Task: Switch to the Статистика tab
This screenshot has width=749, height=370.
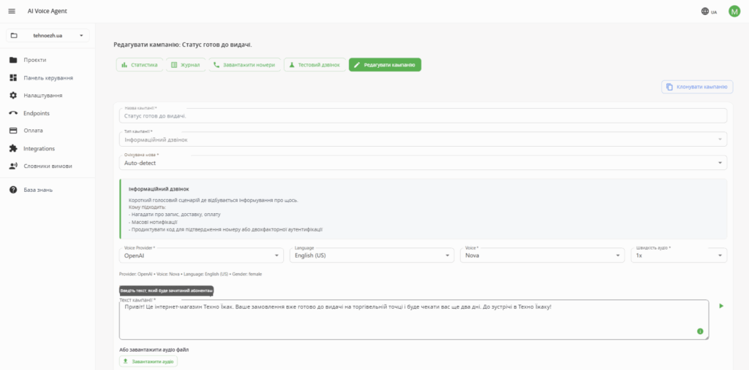Action: [140, 65]
